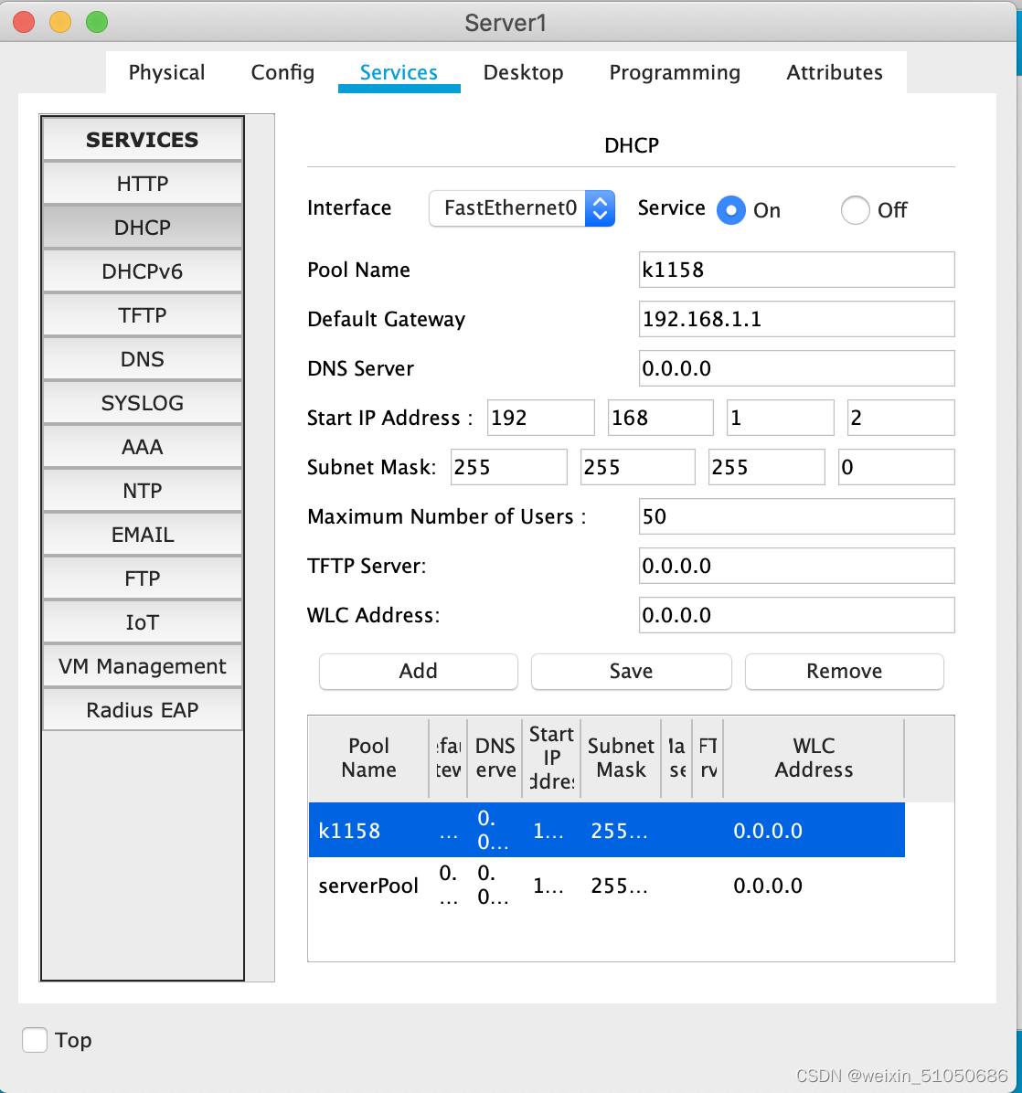The width and height of the screenshot is (1022, 1093).
Task: Open the TFTP service page
Action: [142, 314]
